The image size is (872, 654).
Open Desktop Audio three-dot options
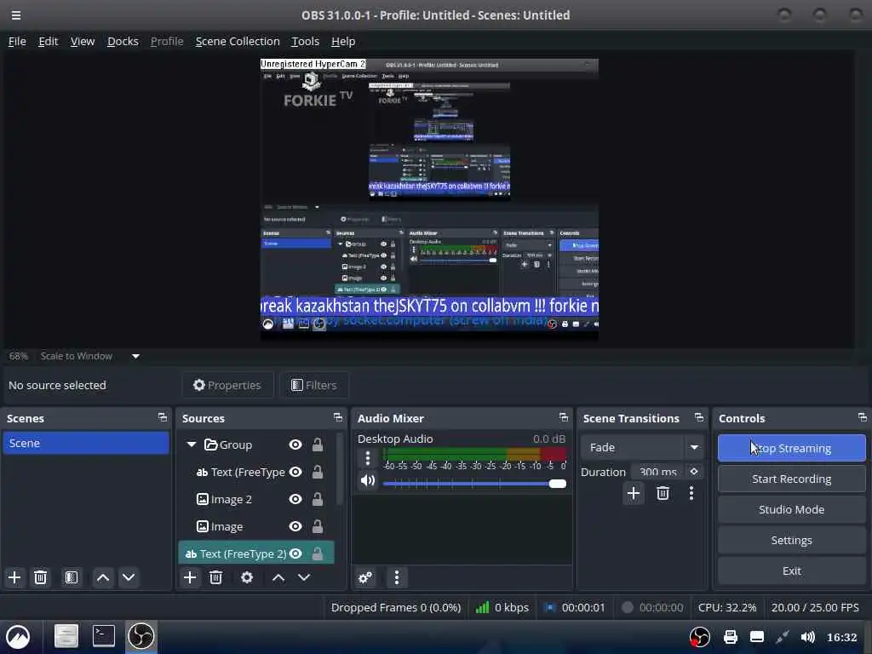[368, 458]
